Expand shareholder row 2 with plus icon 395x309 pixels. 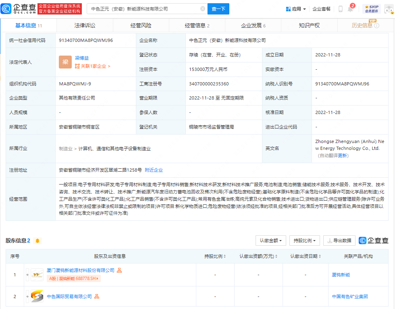pyautogui.click(x=27, y=297)
